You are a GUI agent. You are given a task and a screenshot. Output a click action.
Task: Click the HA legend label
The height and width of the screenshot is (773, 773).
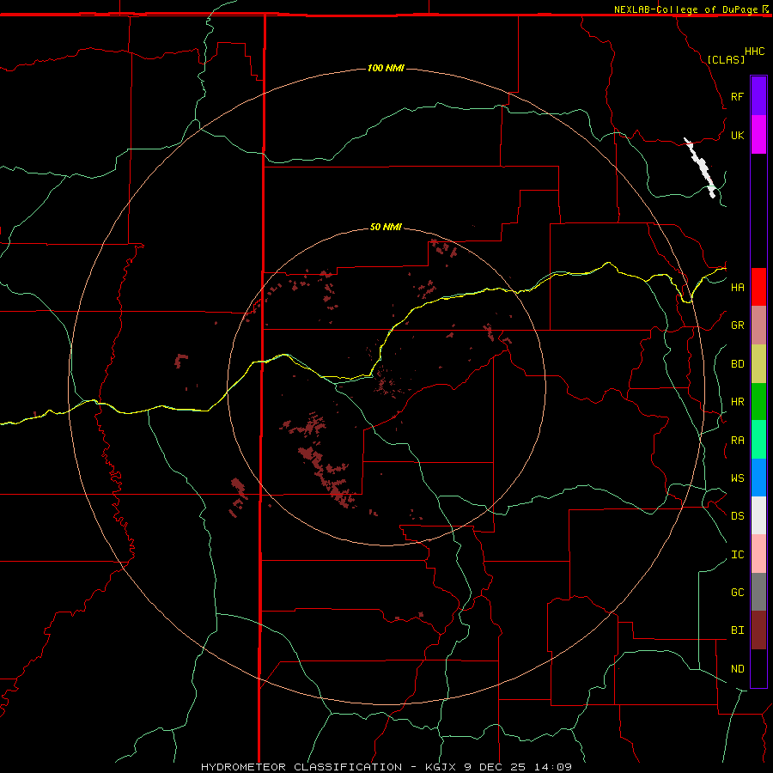pyautogui.click(x=737, y=288)
